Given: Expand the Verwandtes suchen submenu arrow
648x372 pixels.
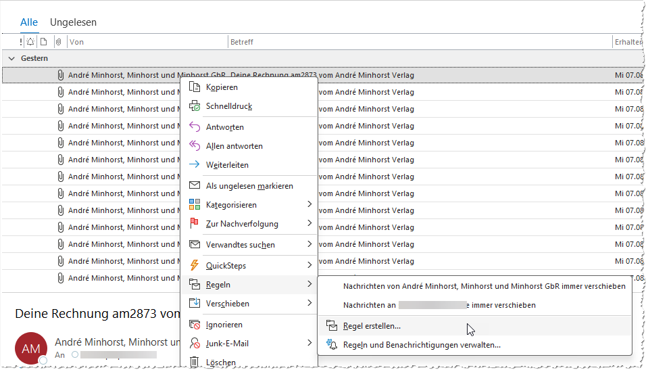Looking at the screenshot, I should (x=309, y=244).
